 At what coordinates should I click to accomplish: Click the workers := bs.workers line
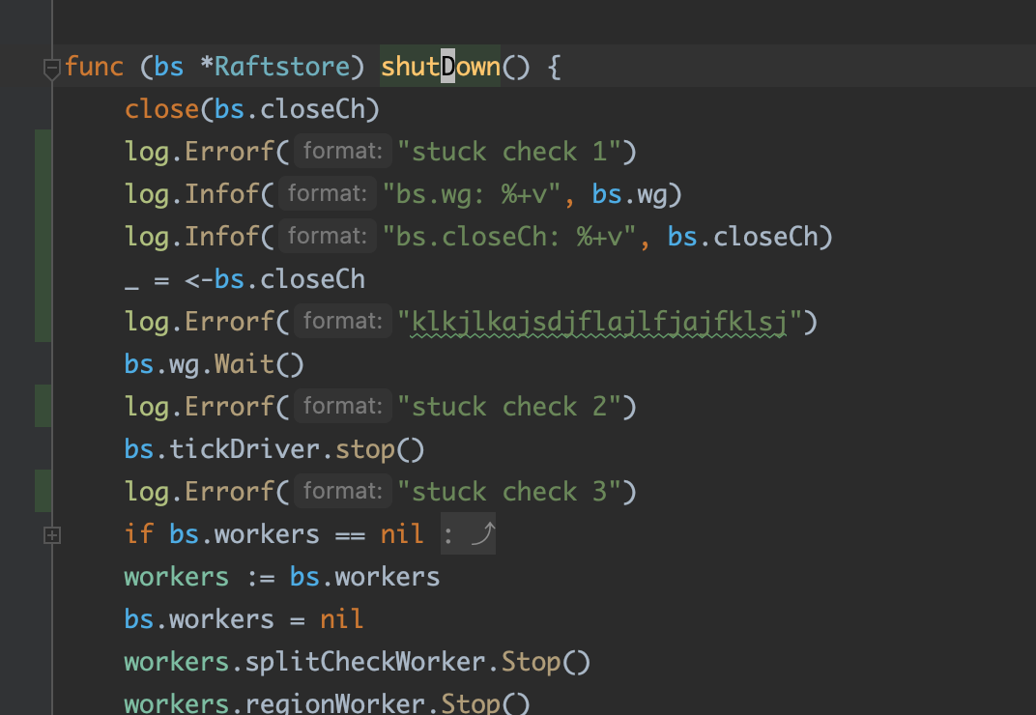pyautogui.click(x=282, y=577)
